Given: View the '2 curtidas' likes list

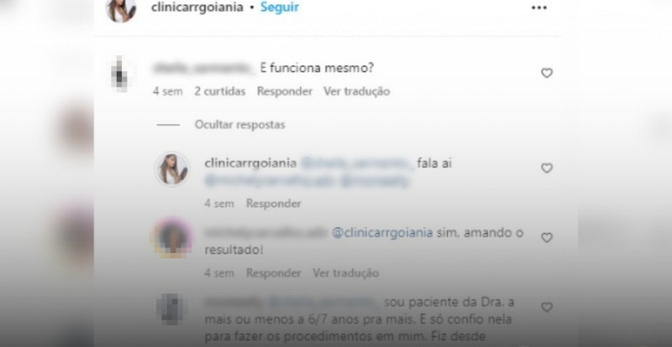Looking at the screenshot, I should pos(220,91).
